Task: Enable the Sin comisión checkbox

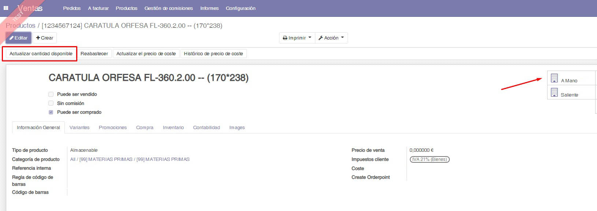Action: pyautogui.click(x=51, y=103)
